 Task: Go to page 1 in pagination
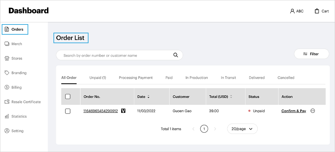point(204,129)
